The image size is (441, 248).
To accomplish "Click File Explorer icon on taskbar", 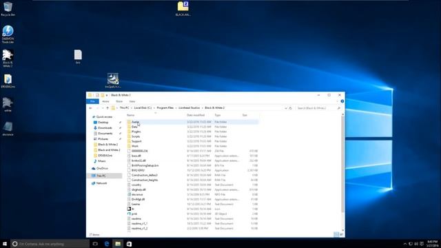I will click(118, 244).
